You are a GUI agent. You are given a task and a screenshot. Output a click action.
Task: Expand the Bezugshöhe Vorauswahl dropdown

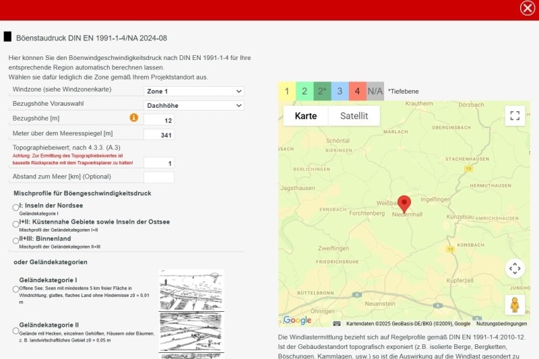[x=194, y=105]
